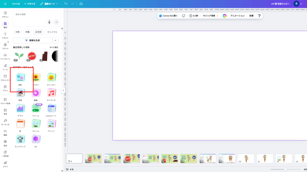Switch to the テキスト sidebar tab
Image resolution: width=307 pixels, height=172 pixels.
point(5,36)
